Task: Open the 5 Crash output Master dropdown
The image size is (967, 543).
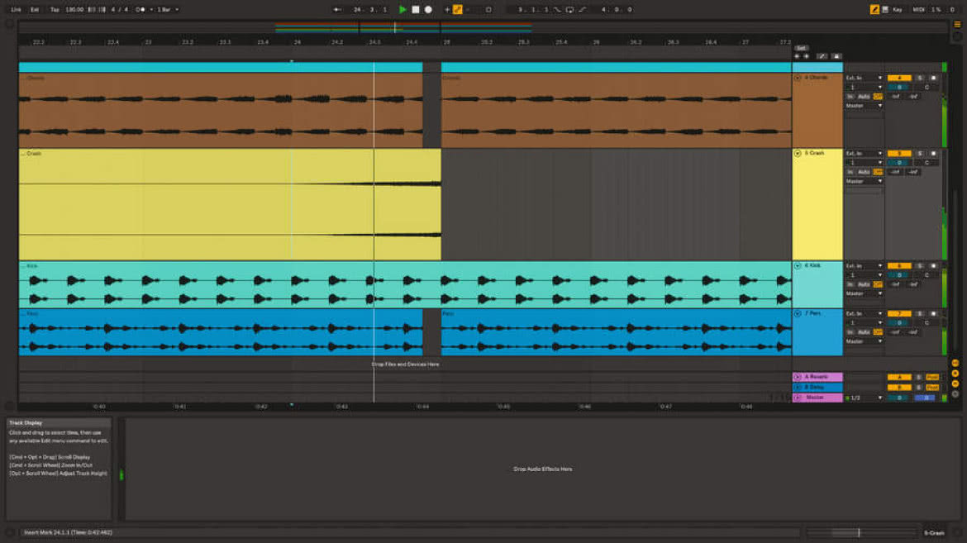Action: point(864,181)
